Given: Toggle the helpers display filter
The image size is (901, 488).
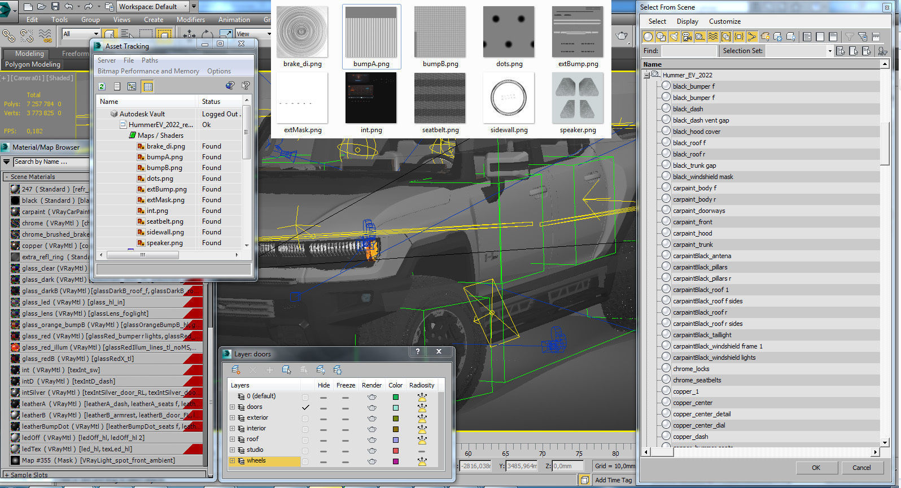Looking at the screenshot, I should coord(700,37).
